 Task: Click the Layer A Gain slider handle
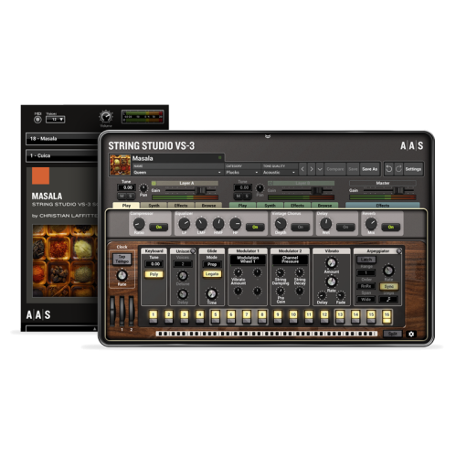coord(200,190)
